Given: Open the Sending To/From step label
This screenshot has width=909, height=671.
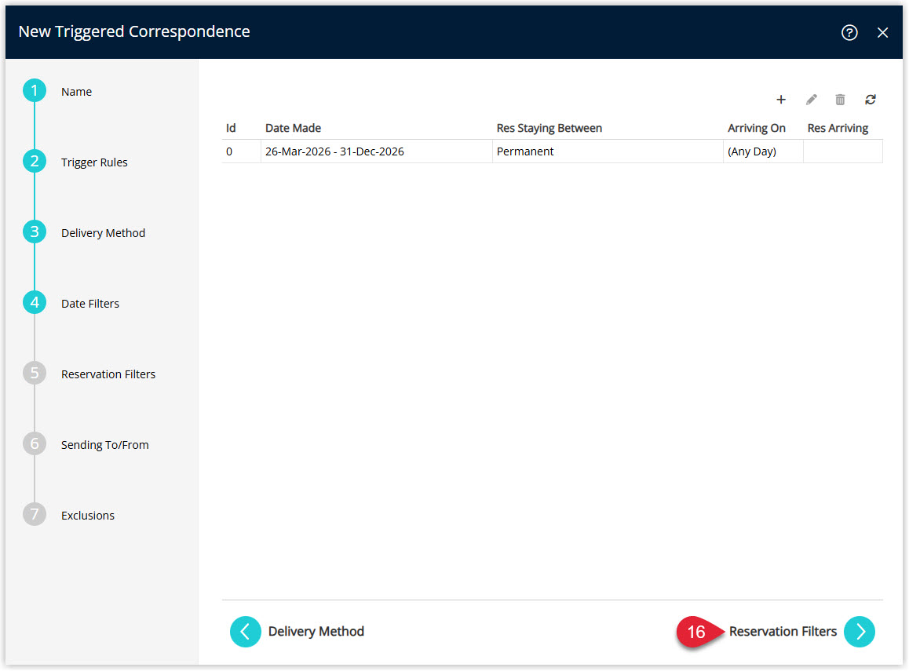Looking at the screenshot, I should tap(105, 445).
